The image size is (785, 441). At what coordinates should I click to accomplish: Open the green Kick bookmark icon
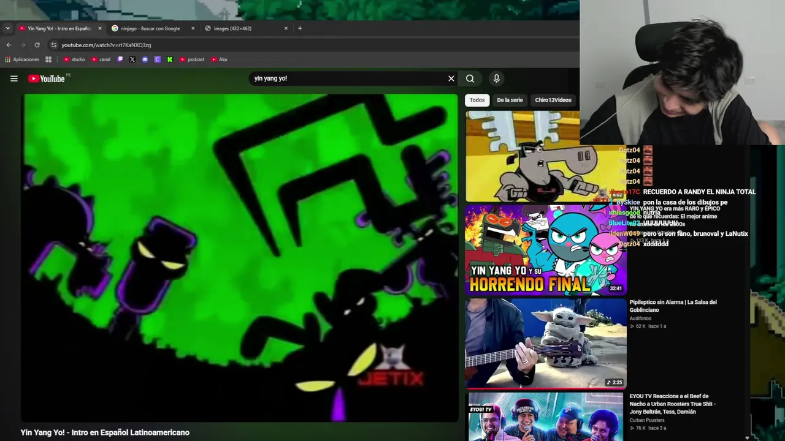pyautogui.click(x=170, y=59)
